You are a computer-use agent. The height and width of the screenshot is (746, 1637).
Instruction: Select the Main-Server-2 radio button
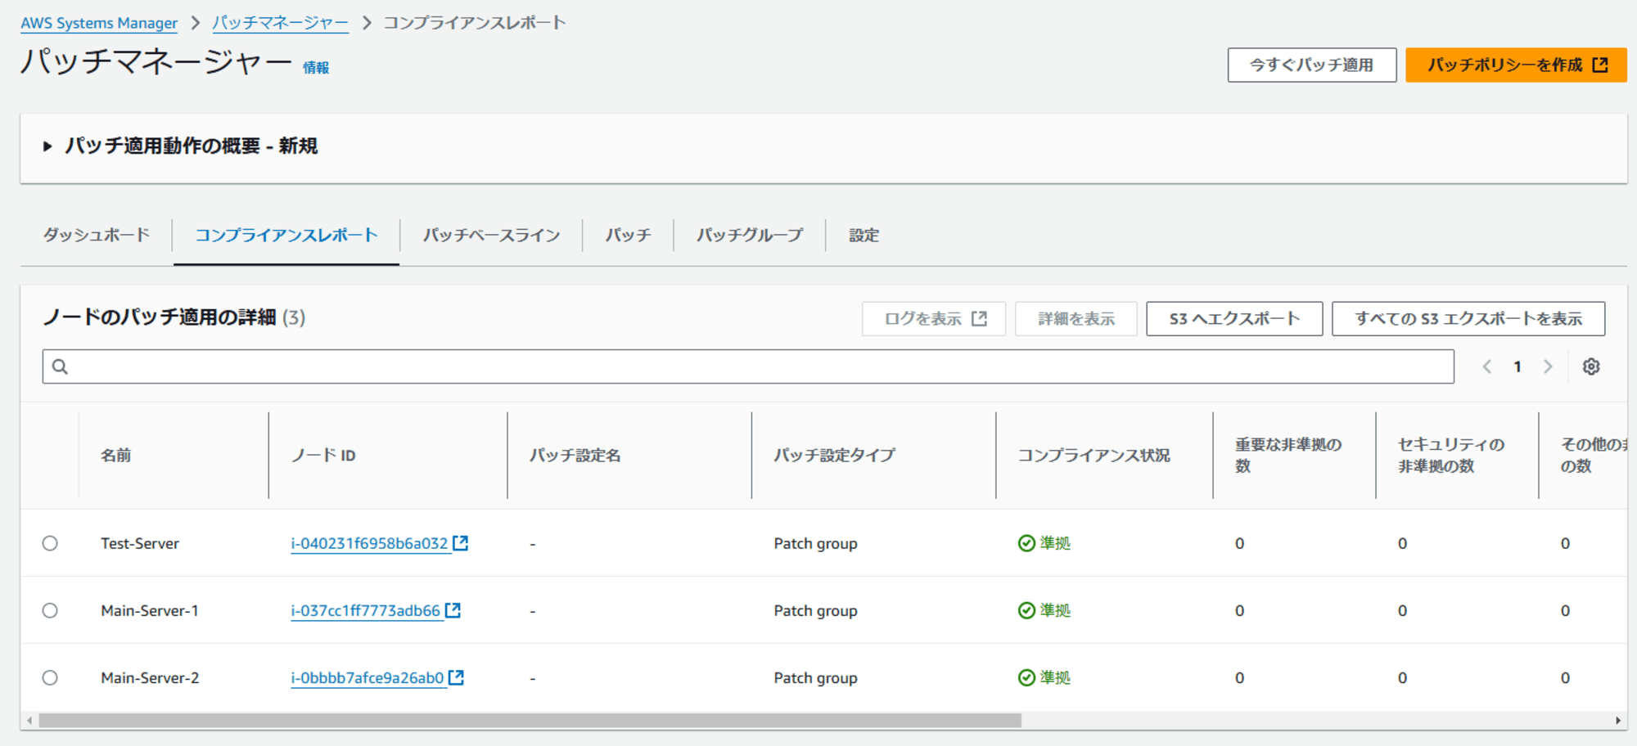pyautogui.click(x=50, y=677)
